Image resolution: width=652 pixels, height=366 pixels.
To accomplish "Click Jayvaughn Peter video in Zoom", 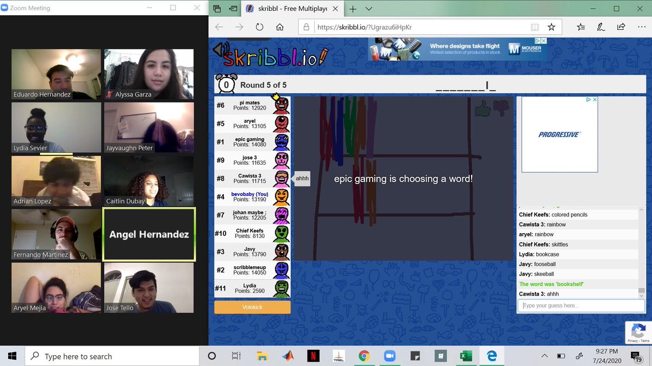I will 149,127.
